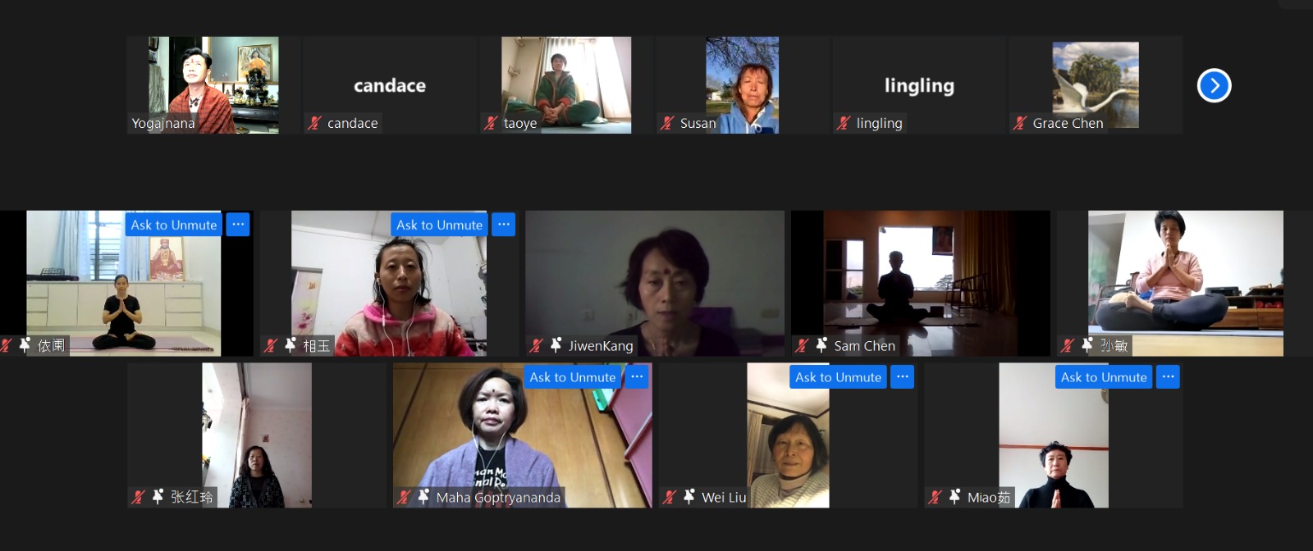Viewport: 1313px width, 551px height.
Task: Click muted mic icon on Maha Goptryananda tile
Action: coord(404,497)
